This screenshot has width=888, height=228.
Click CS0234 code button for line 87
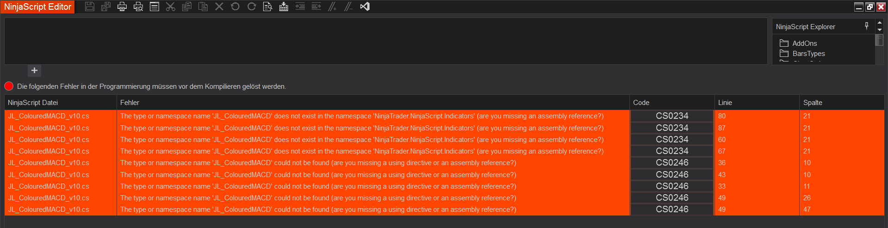(672, 128)
